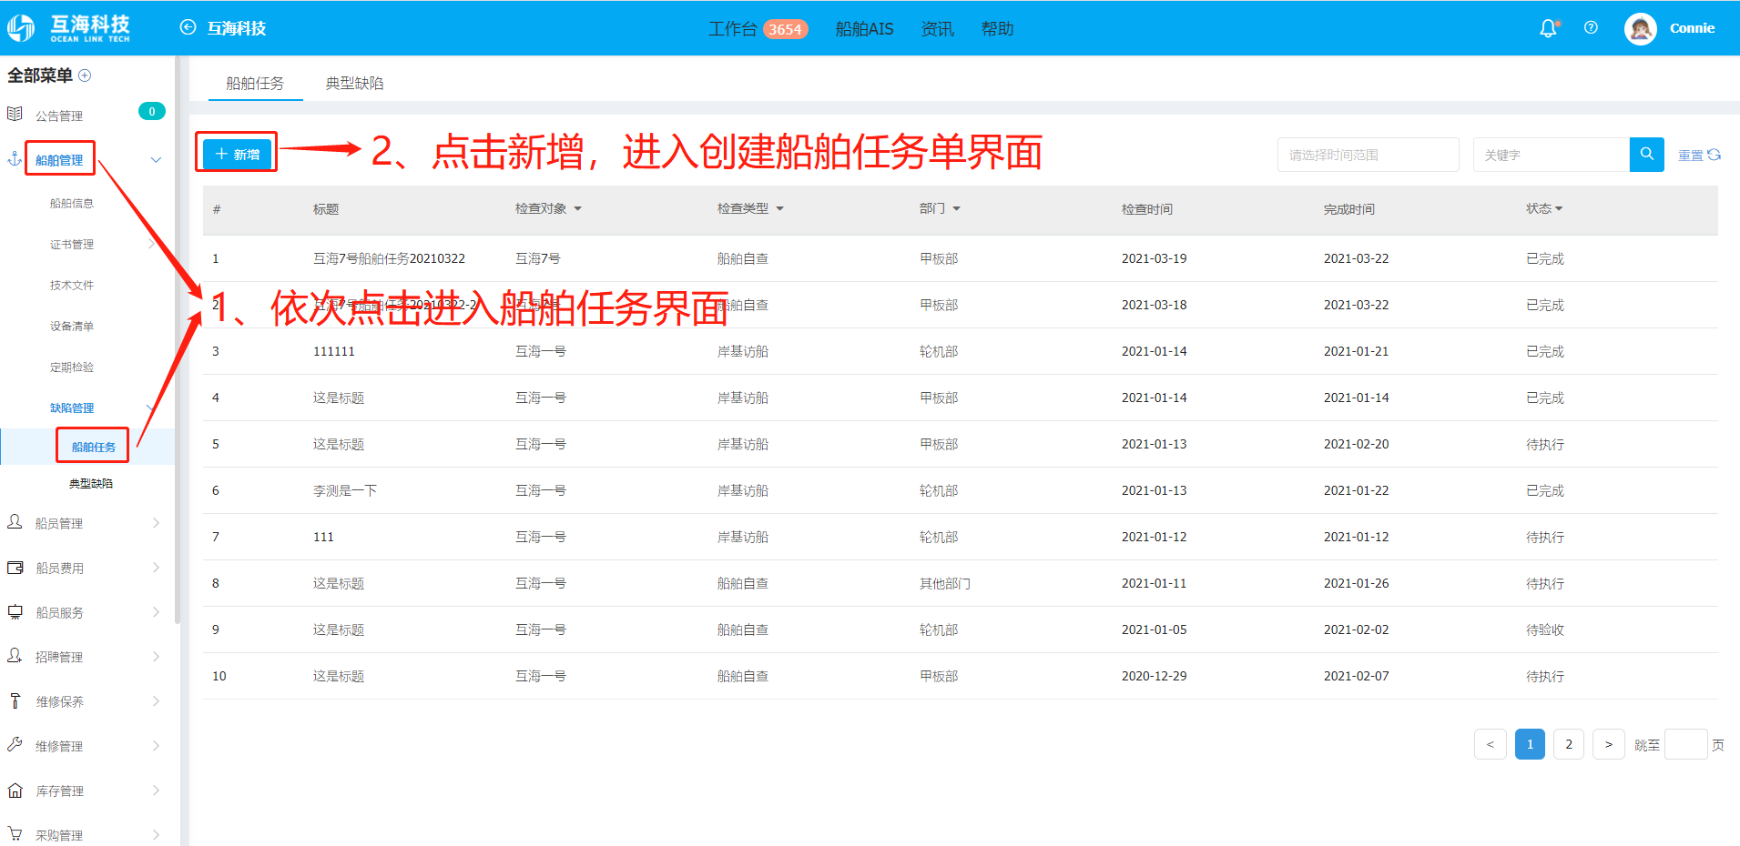Open the help question mark icon
The height and width of the screenshot is (846, 1740).
point(1591,28)
